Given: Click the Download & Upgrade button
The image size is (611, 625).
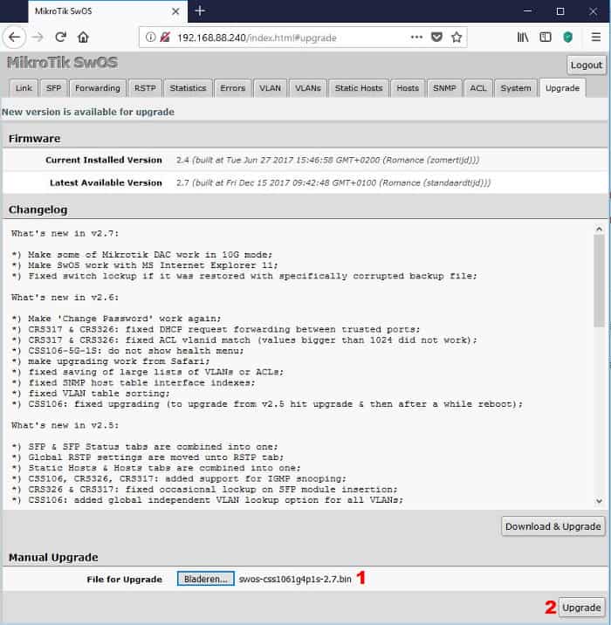Looking at the screenshot, I should click(553, 526).
